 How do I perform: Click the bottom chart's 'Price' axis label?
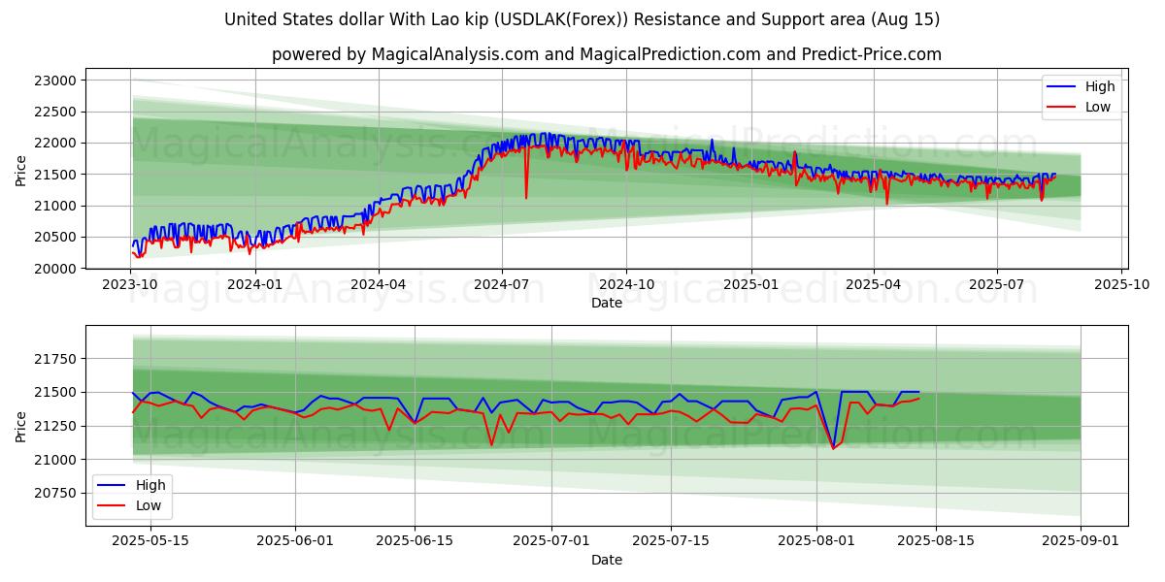click(20, 427)
